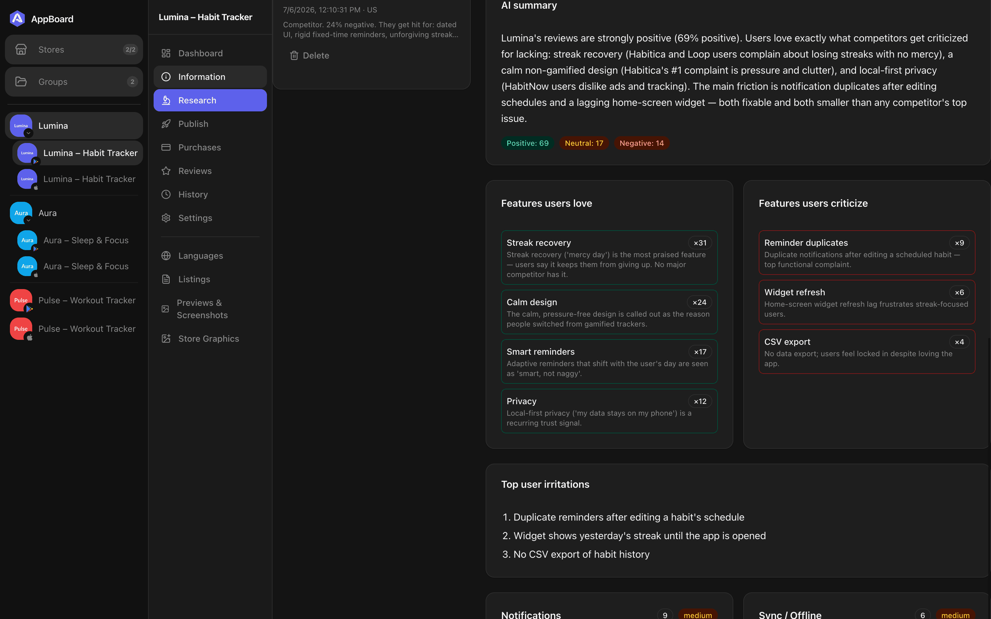Viewport: 991px width, 619px height.
Task: Click the Information circle icon
Action: pyautogui.click(x=166, y=77)
